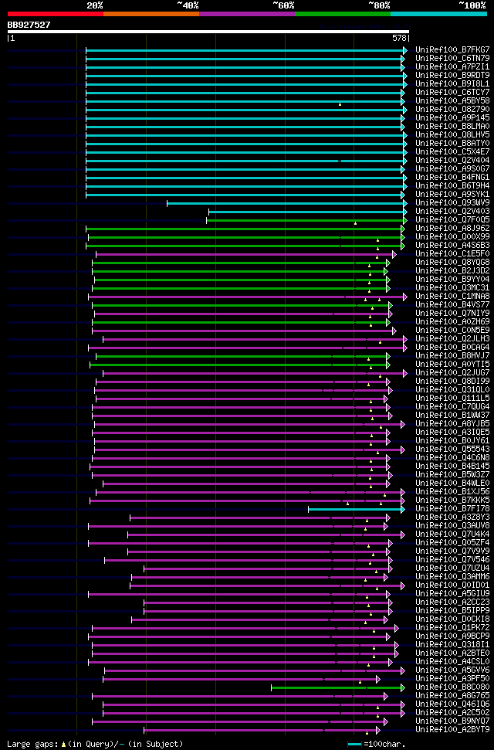Click the yellow gap marker on UniRef100_A5BY58 row
The image size is (494, 750).
pos(340,104)
